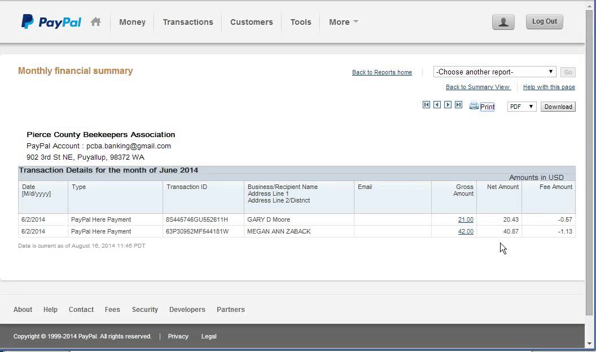Click net amount 40.87
The image size is (596, 352).
pos(511,231)
